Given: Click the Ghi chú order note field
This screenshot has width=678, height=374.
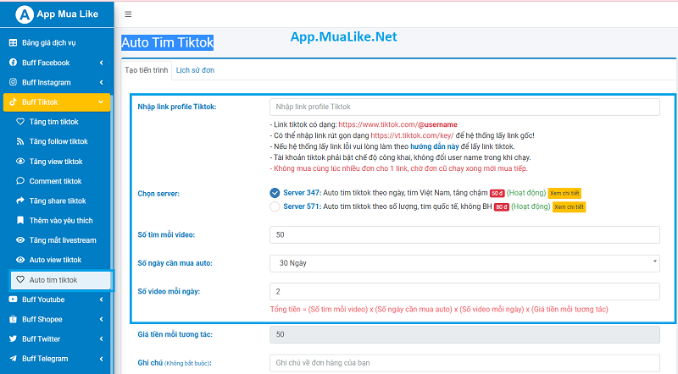Looking at the screenshot, I should point(464,363).
